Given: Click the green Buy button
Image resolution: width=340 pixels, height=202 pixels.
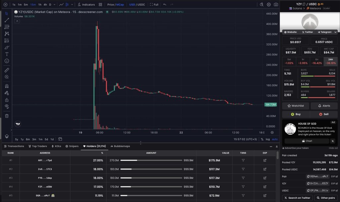Looking at the screenshot, I should [x=296, y=114].
